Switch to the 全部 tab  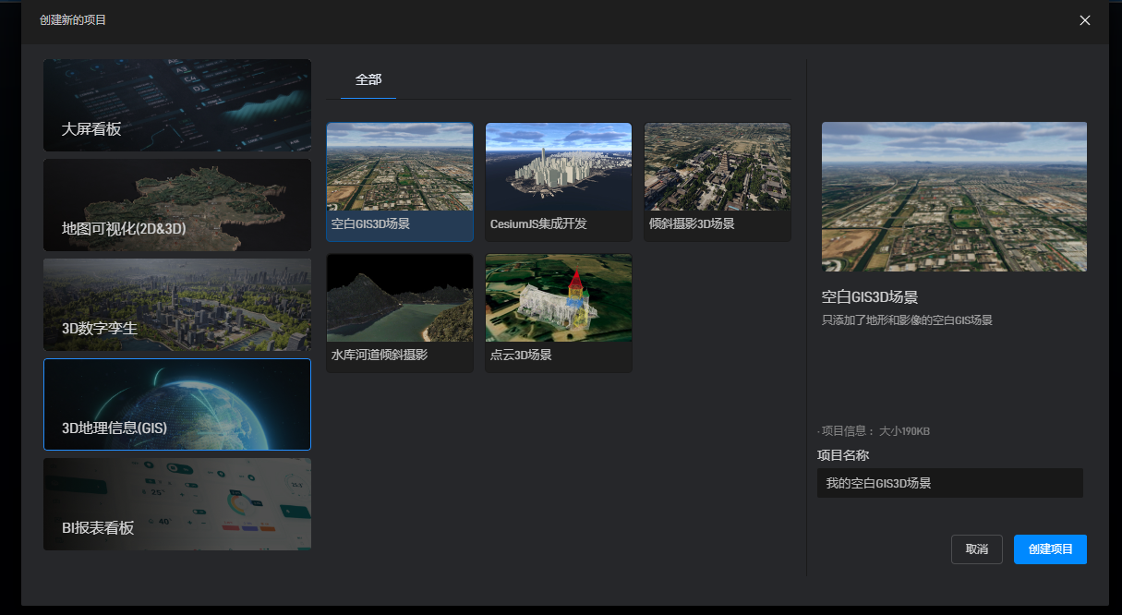(368, 80)
